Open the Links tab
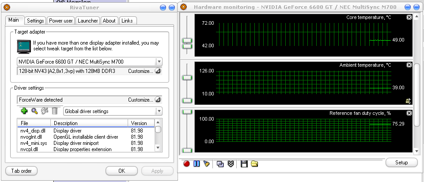Viewport: 424px width, 182px height. (127, 21)
